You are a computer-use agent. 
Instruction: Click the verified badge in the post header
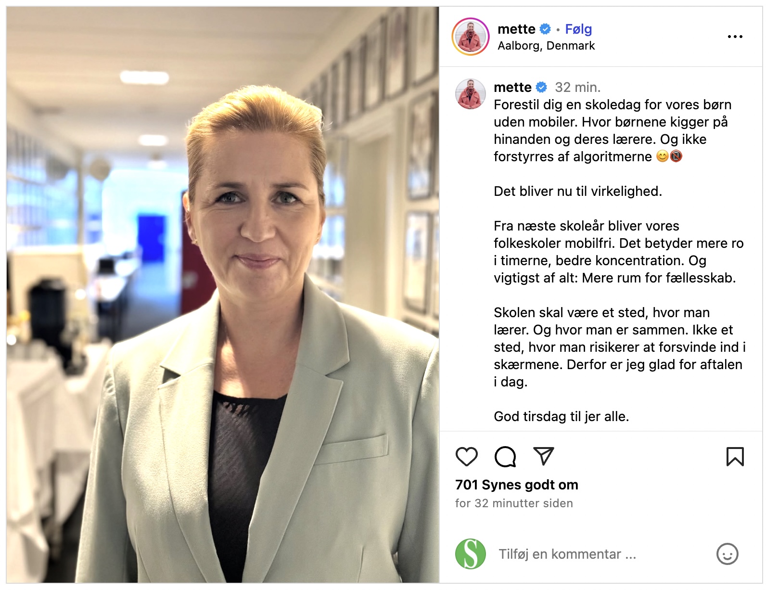point(545,29)
